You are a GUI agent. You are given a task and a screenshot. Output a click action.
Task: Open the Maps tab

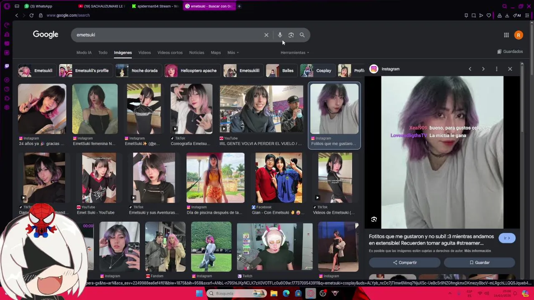tap(216, 52)
